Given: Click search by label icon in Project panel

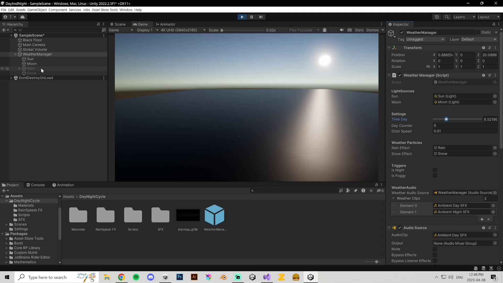Looking at the screenshot, I should [356, 191].
